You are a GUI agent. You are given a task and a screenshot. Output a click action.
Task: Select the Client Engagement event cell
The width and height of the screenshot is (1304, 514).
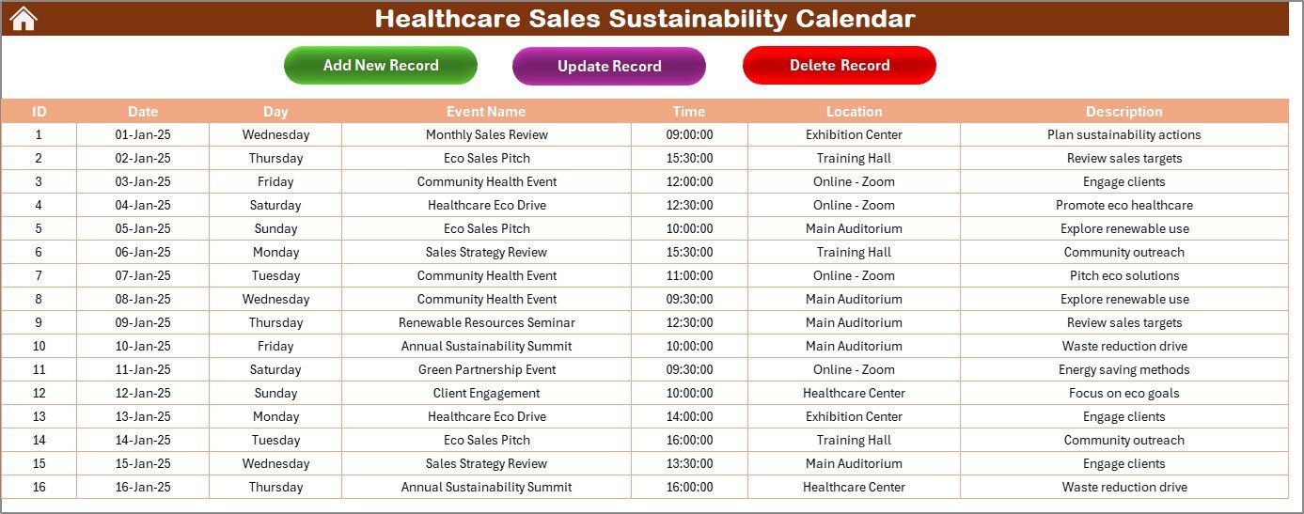pos(486,393)
